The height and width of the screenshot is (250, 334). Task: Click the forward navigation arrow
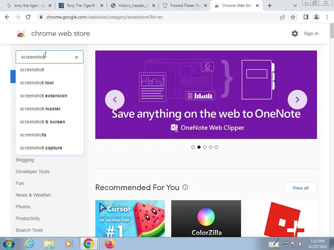pyautogui.click(x=18, y=17)
